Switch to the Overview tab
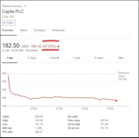Image resolution: width=139 pixels, height=138 pixels. point(8,30)
